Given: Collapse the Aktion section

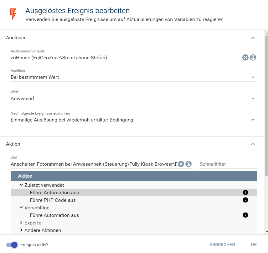Looking at the screenshot, I should pos(253,144).
